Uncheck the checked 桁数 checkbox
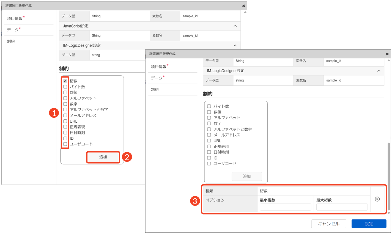392x234 pixels. coord(65,81)
